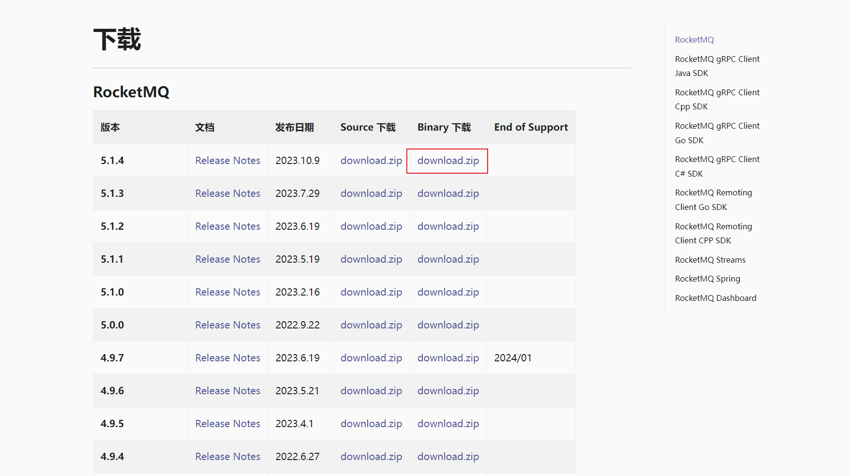Download source zip for version 4.9.7
This screenshot has height=476, width=849.
point(371,358)
